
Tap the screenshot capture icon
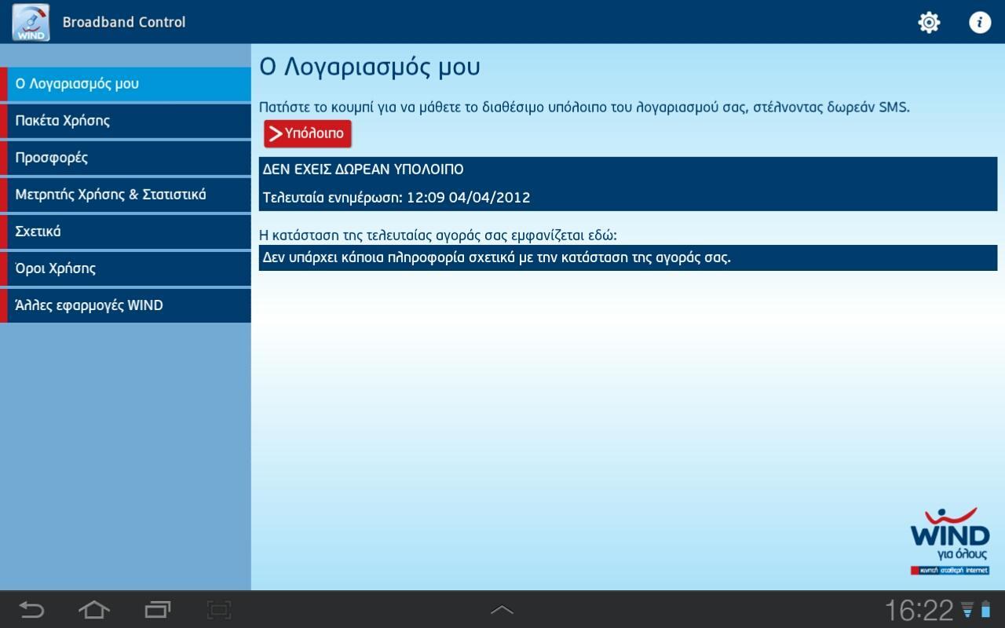[219, 609]
